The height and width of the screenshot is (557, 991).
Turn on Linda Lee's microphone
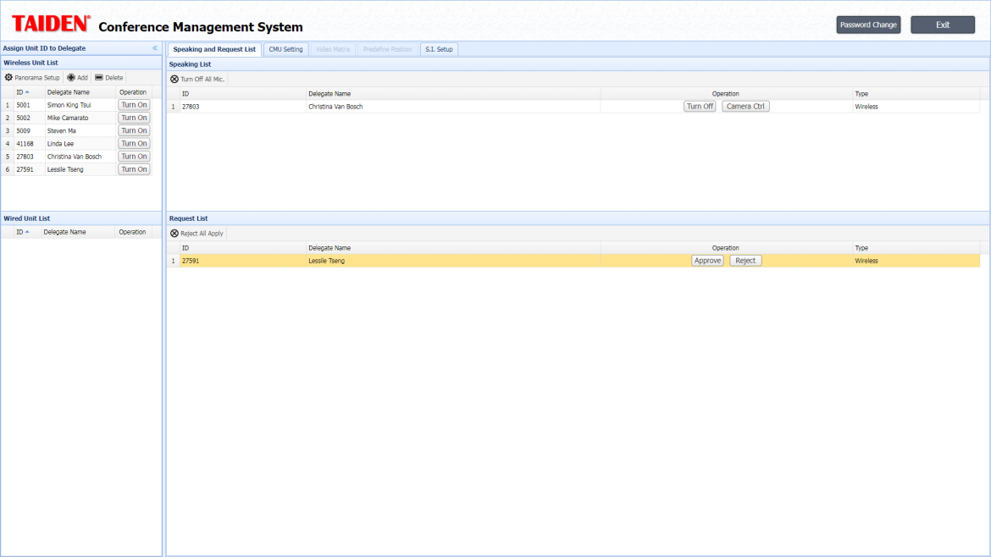tap(134, 144)
